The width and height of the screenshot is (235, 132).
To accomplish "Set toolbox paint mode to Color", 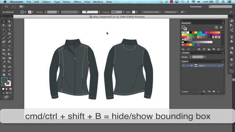I will 3,89.
